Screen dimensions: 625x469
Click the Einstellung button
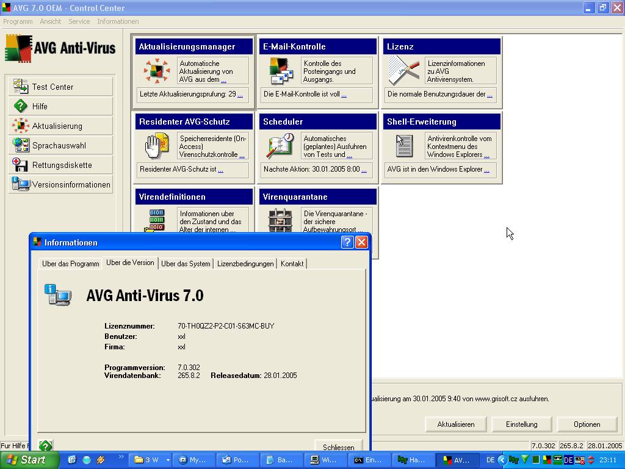[x=521, y=424]
